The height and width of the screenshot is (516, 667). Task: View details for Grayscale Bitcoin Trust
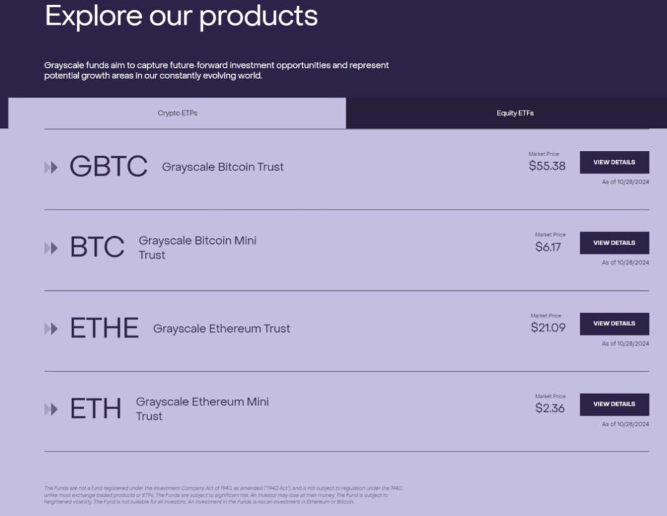614,162
